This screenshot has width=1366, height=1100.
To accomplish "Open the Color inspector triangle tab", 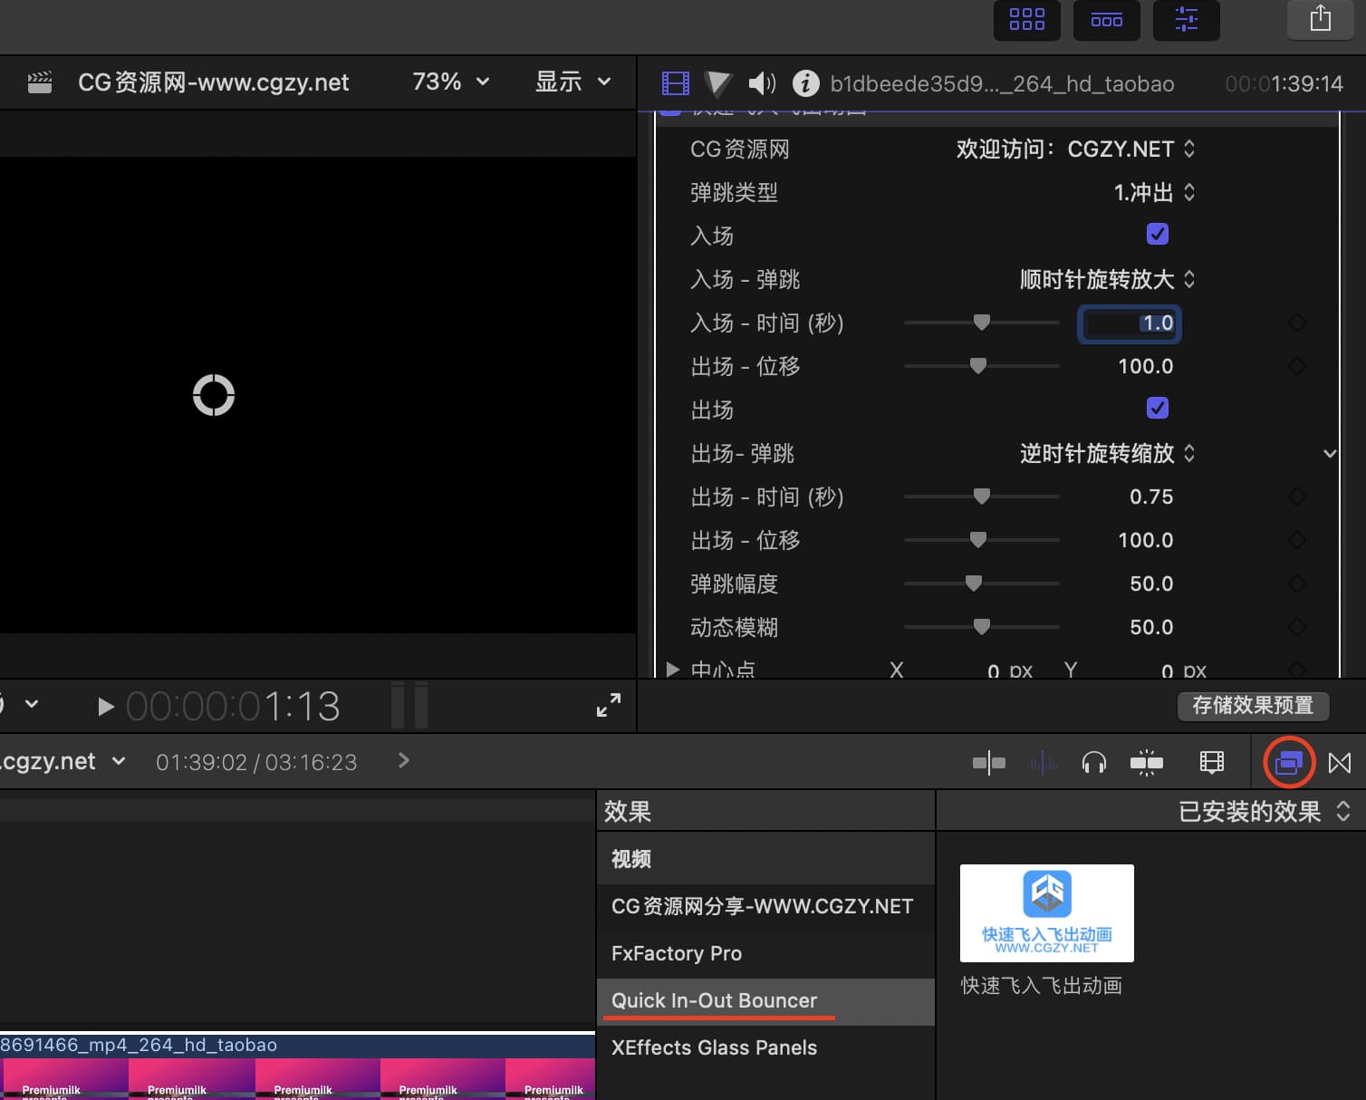I will coord(717,83).
